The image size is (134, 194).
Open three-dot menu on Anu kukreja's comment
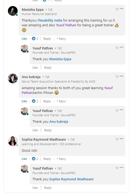(121, 76)
